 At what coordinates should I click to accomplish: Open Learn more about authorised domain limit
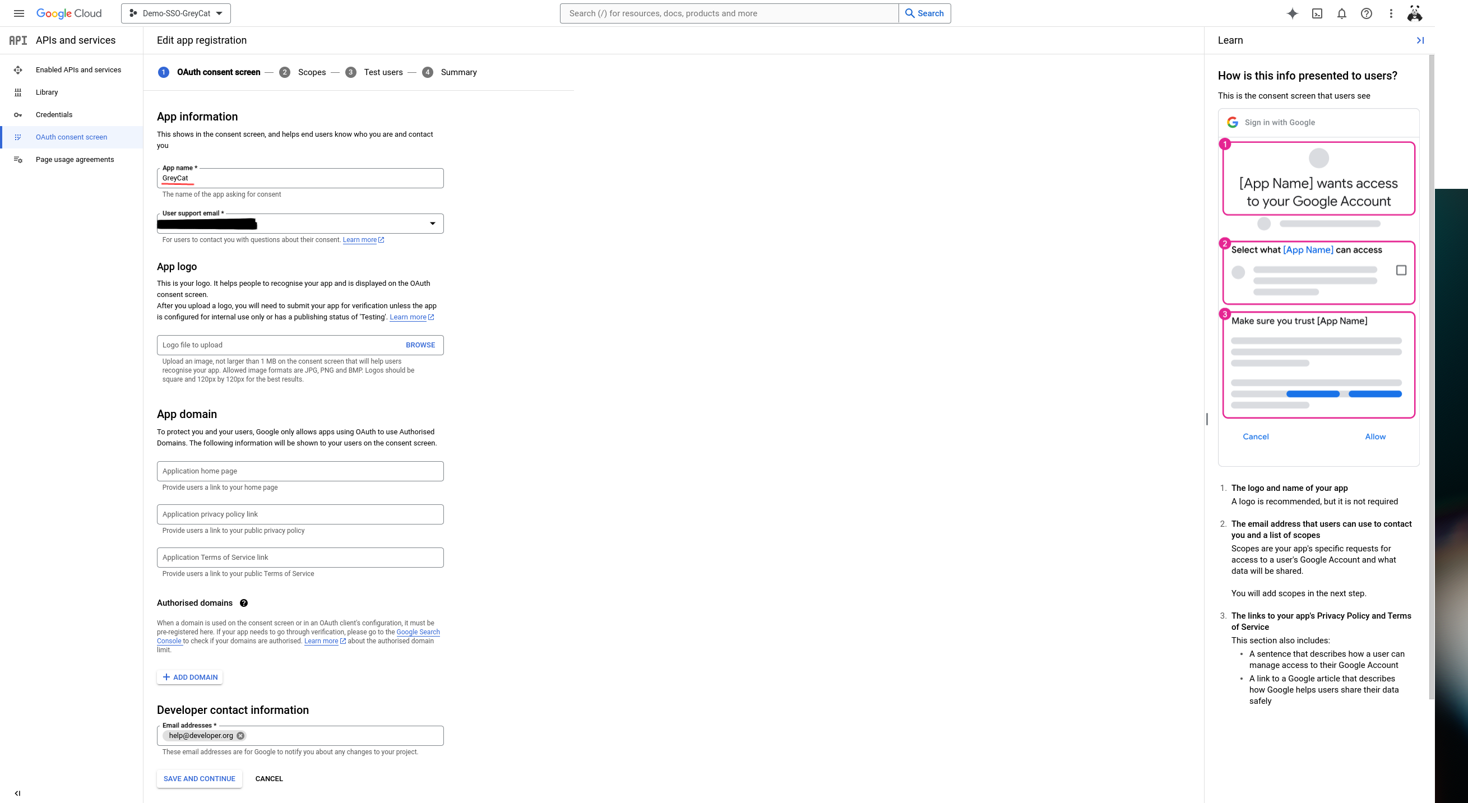[x=325, y=641]
